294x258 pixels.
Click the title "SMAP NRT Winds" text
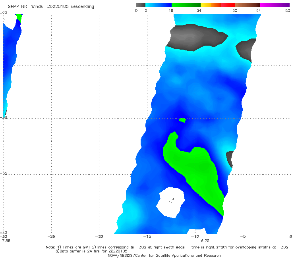pos(25,6)
